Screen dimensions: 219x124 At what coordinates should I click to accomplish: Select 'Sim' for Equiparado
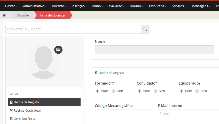coord(197,91)
